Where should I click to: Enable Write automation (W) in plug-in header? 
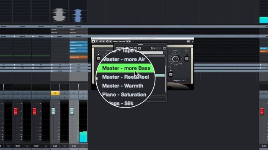(x=103, y=41)
